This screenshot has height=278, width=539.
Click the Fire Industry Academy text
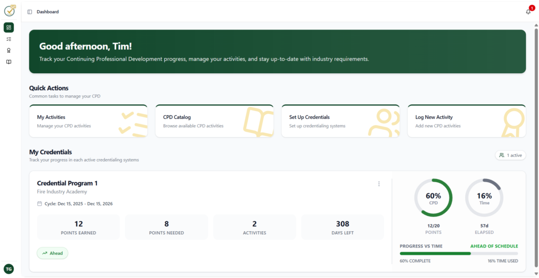[x=62, y=192]
